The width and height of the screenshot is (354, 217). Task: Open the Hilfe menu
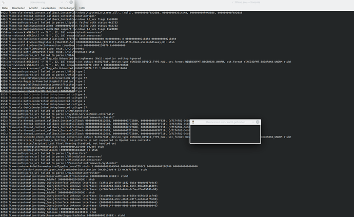point(82,8)
